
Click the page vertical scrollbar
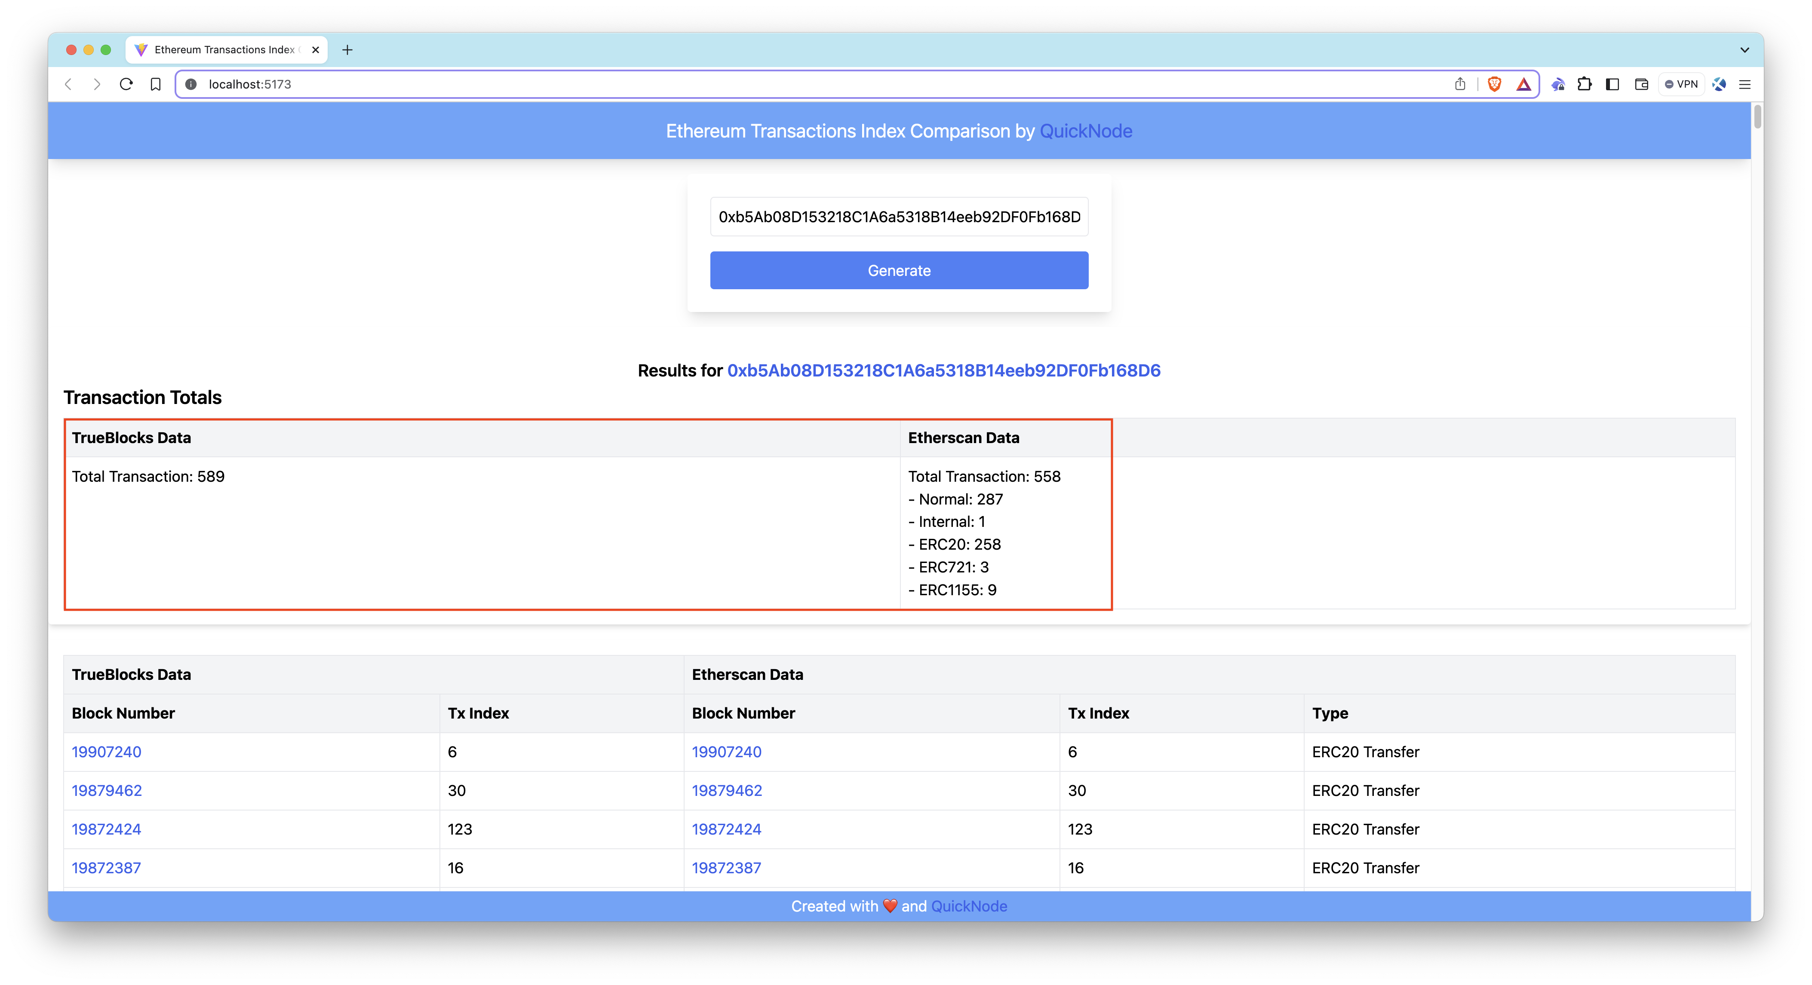click(1757, 117)
